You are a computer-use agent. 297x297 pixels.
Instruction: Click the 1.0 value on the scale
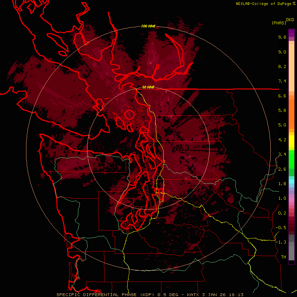pos(282,198)
